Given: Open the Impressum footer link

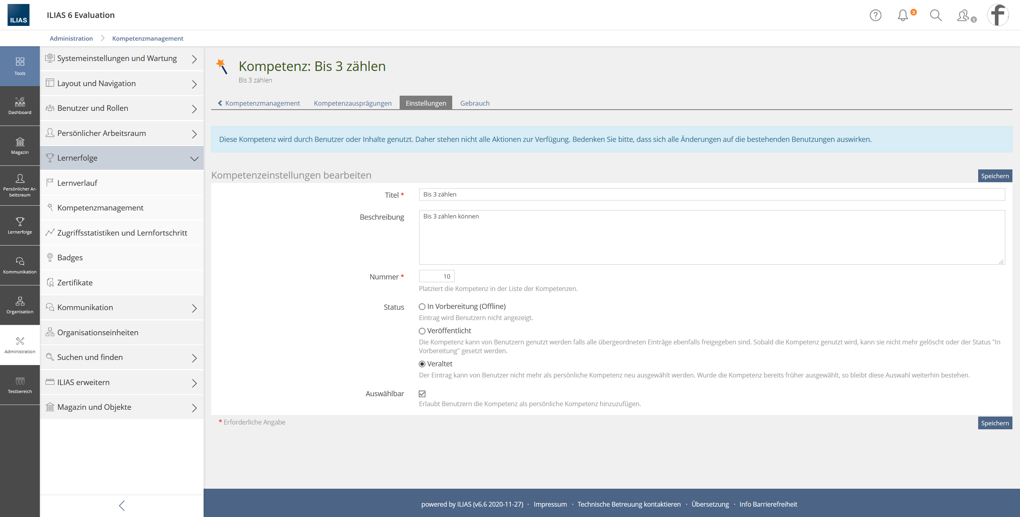Looking at the screenshot, I should (550, 504).
